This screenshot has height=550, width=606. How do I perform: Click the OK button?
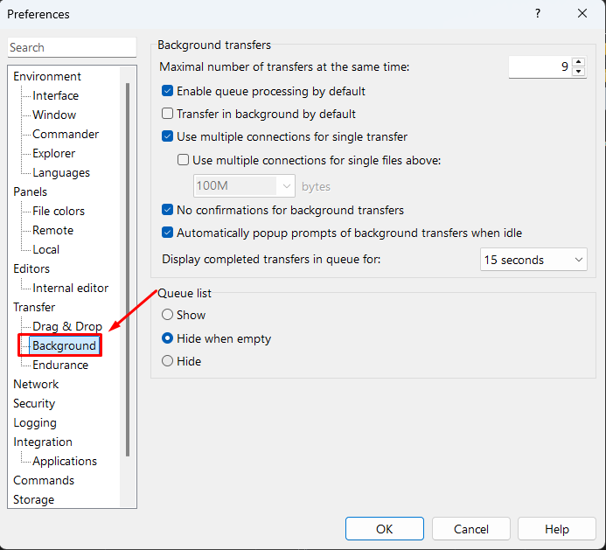pyautogui.click(x=384, y=529)
